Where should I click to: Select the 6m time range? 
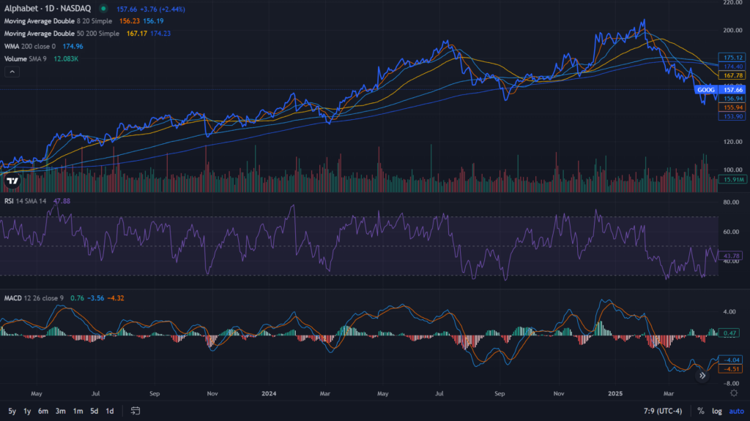(x=43, y=411)
